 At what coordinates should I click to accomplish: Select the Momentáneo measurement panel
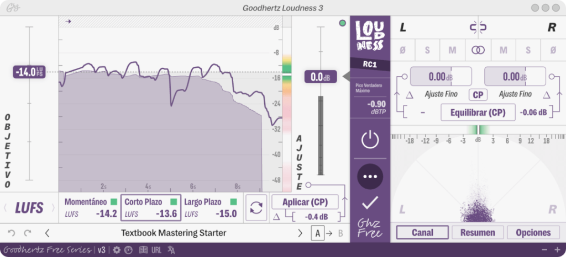tap(90, 208)
